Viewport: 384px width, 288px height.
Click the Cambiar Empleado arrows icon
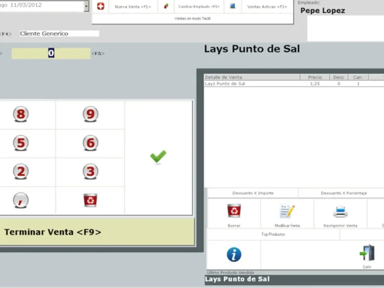[x=166, y=6]
